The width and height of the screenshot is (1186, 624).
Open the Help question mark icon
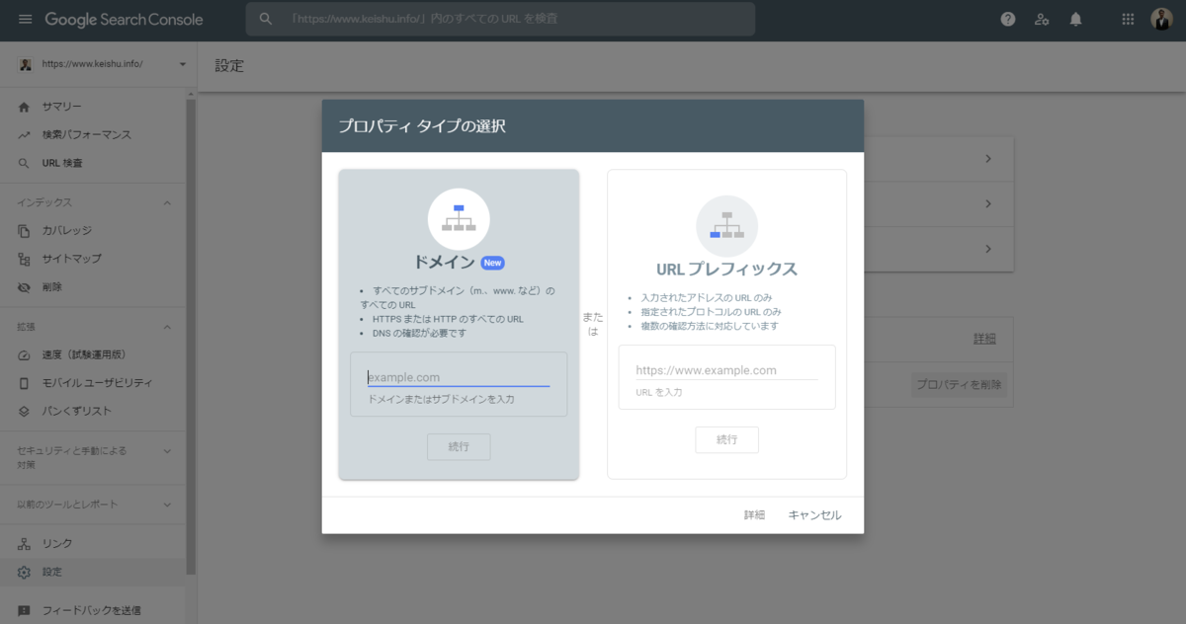(x=1008, y=19)
